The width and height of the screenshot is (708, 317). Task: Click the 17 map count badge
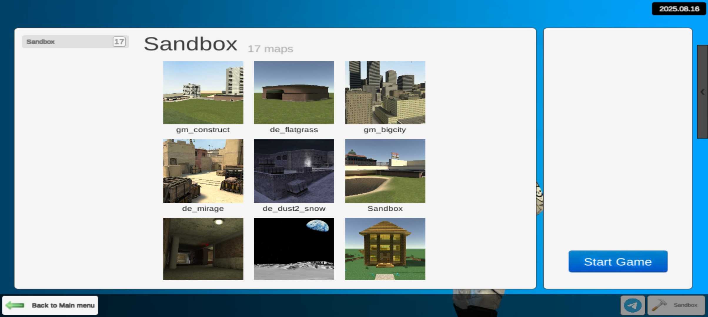pos(119,42)
